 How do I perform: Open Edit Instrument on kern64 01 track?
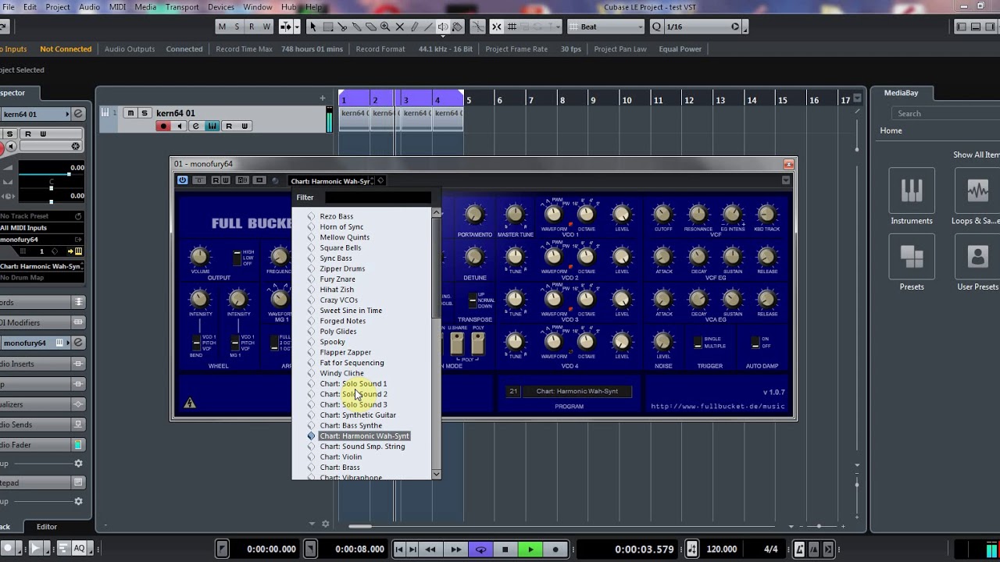212,126
